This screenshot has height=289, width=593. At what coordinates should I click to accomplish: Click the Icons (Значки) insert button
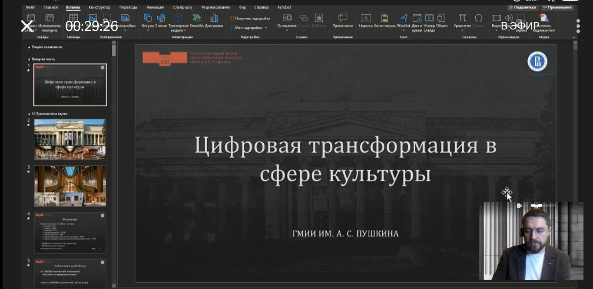point(161,18)
